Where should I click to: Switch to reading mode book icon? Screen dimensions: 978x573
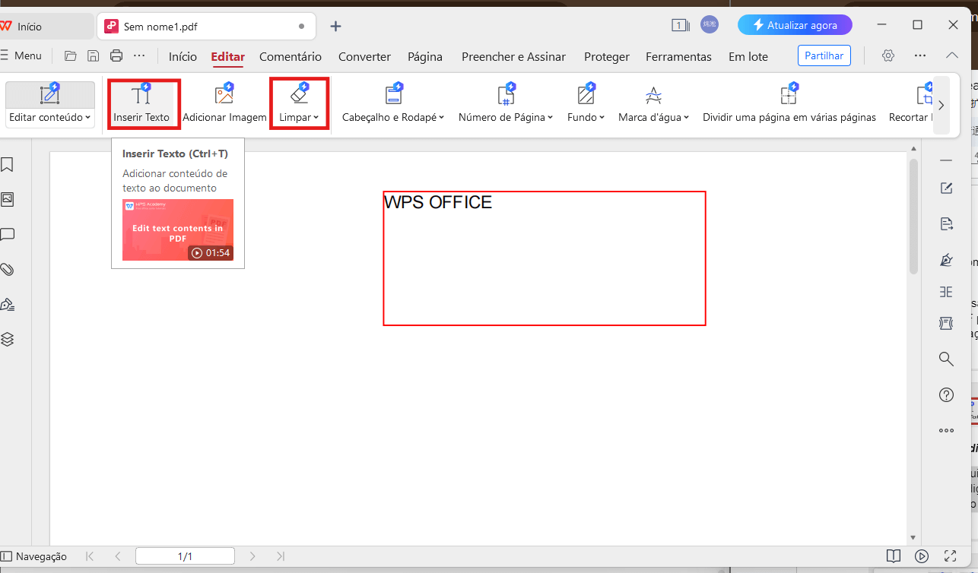point(894,556)
